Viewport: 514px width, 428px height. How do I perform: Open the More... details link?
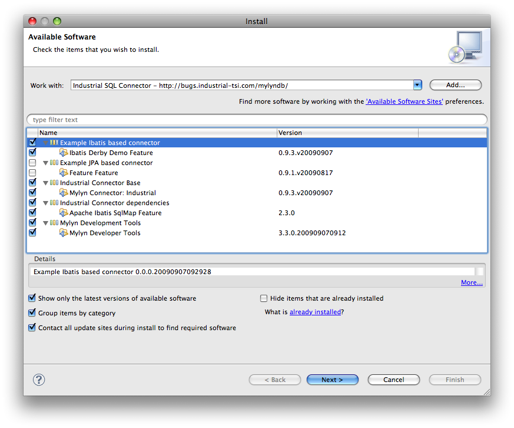point(472,282)
